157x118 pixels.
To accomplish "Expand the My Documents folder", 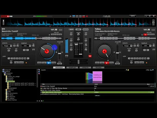I will 5,93.
